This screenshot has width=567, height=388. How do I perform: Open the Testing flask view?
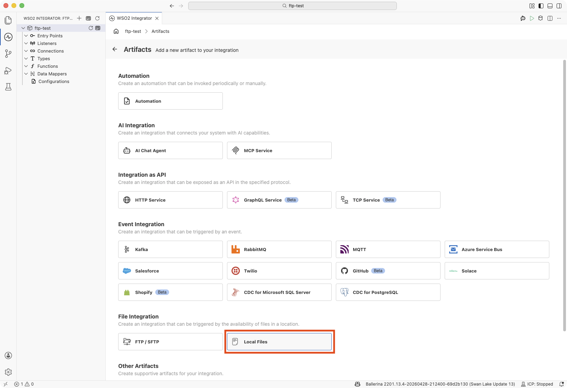8,87
